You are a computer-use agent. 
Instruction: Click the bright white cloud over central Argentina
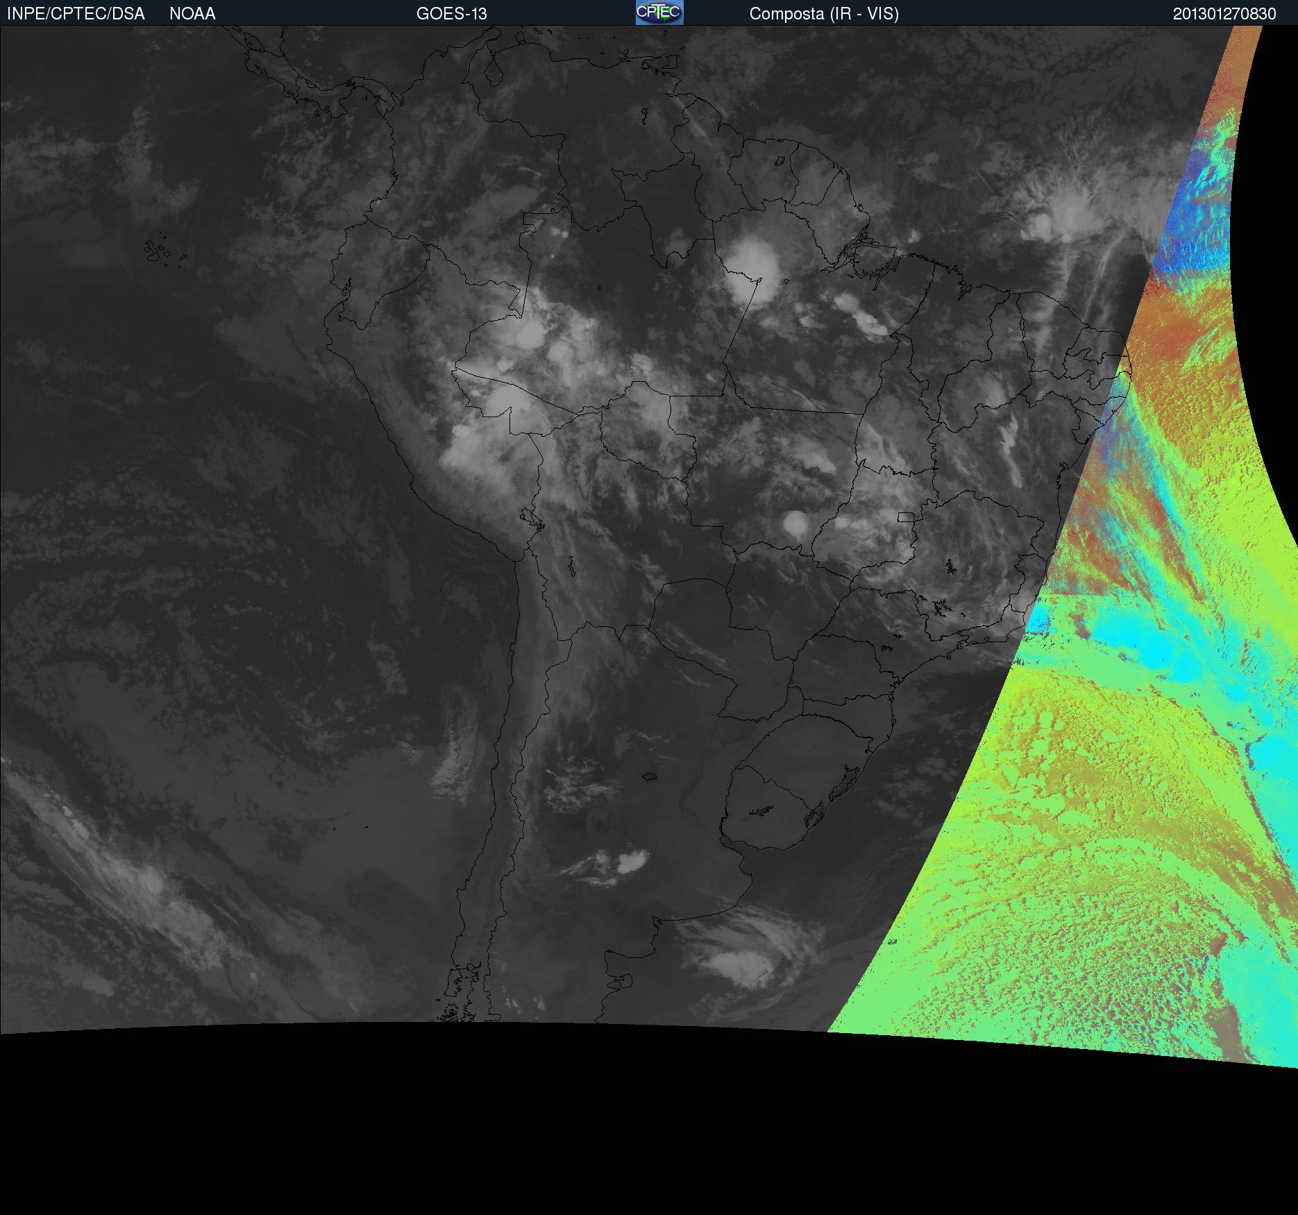631,862
